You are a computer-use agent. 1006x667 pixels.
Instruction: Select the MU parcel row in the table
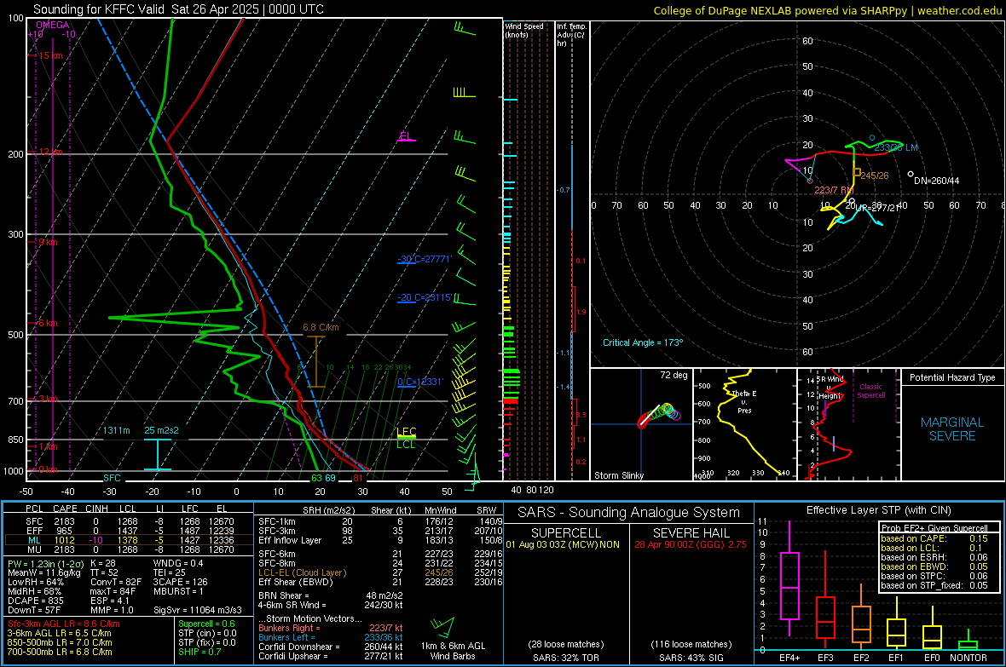[129, 549]
